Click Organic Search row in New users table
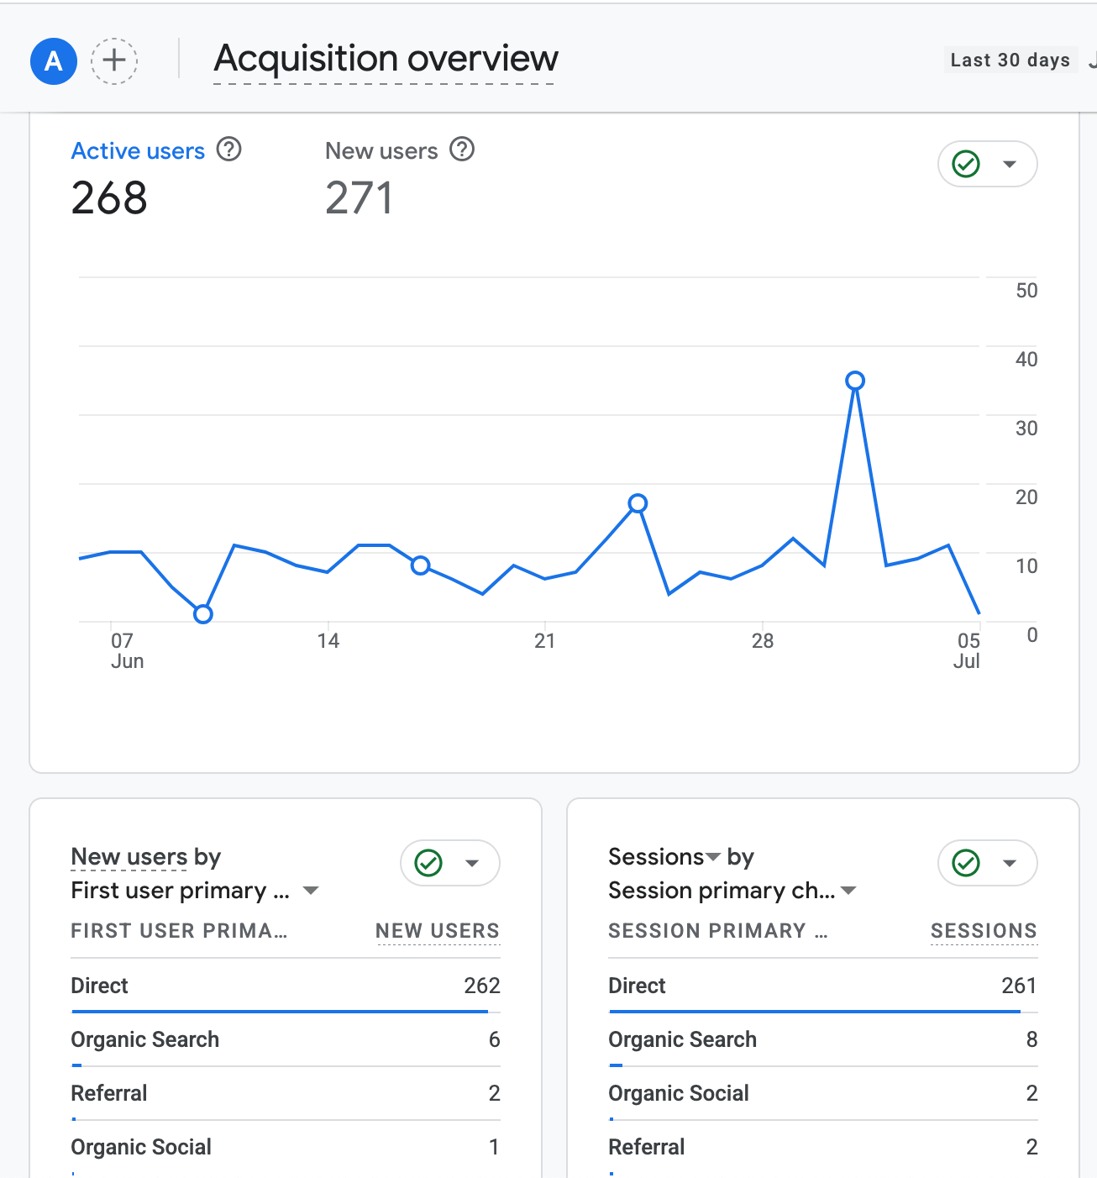The height and width of the screenshot is (1178, 1097). [x=286, y=1039]
